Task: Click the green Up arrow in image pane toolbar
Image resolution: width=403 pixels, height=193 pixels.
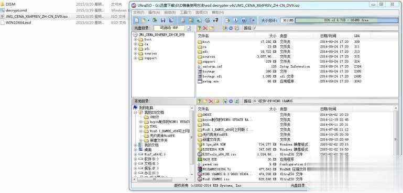Action: [200, 28]
